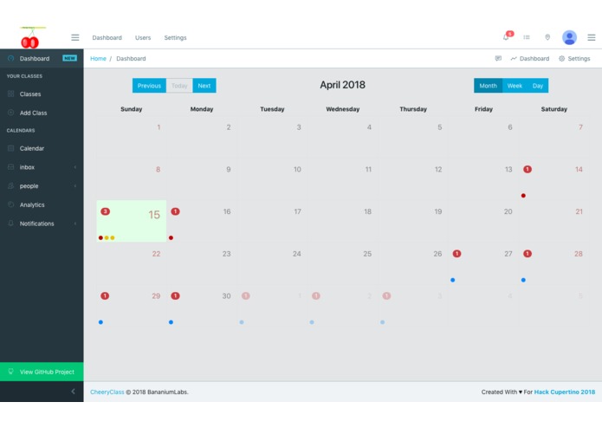This screenshot has height=428, width=602.
Task: Click the red badge on April 14
Action: [x=528, y=169]
